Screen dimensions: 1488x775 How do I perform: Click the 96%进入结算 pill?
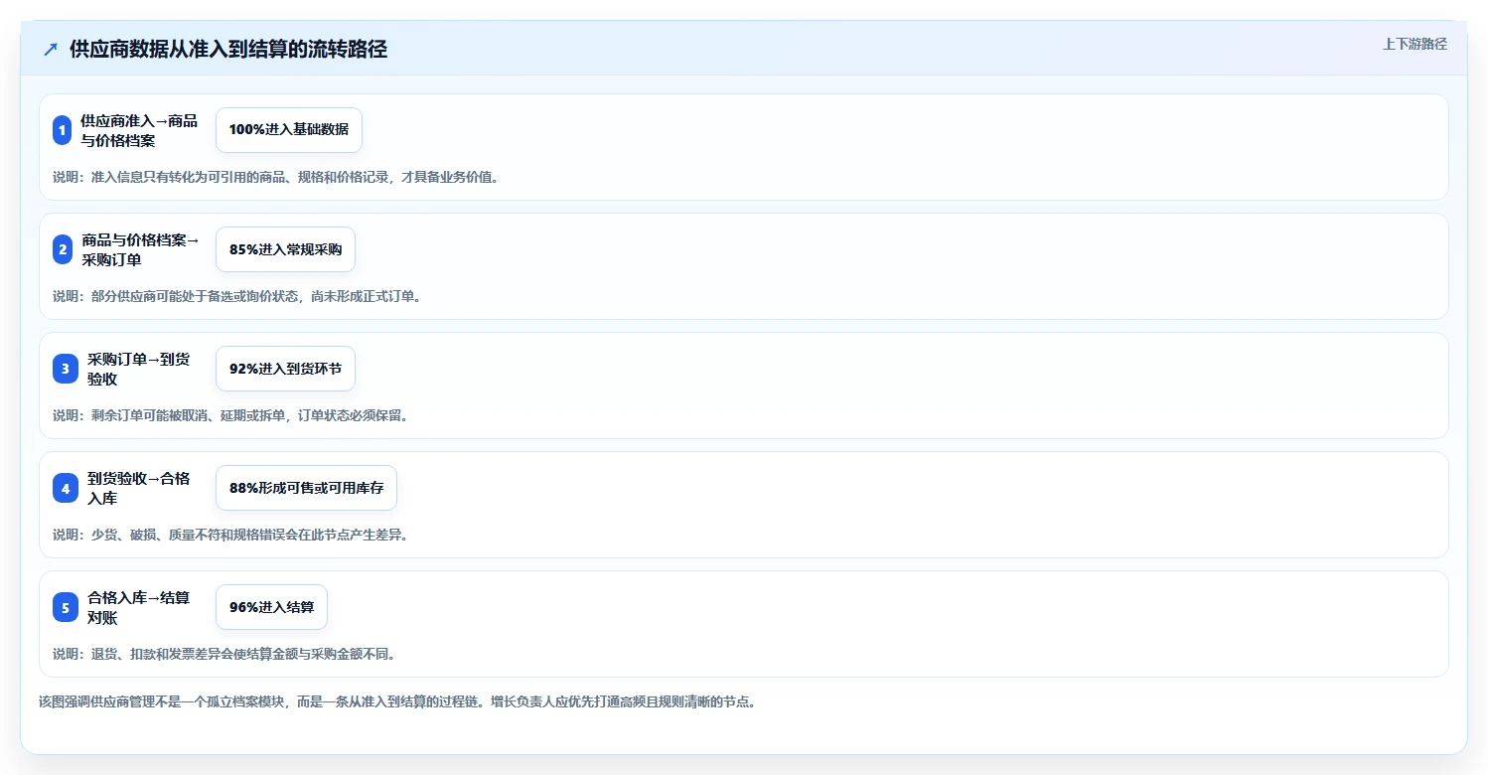point(271,607)
